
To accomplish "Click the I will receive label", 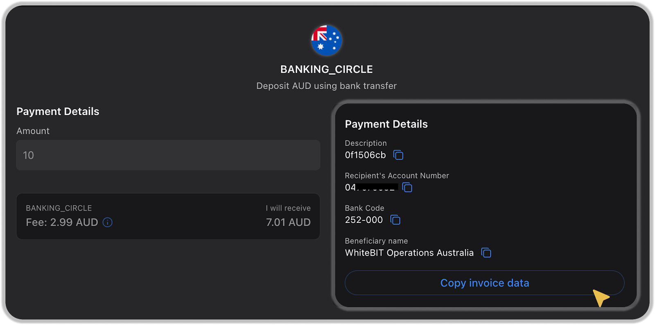I will coord(288,208).
